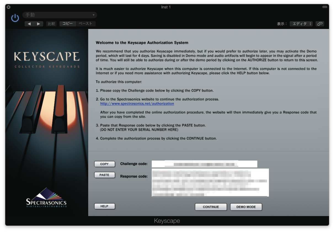Click the HELP button
Image resolution: width=334 pixels, height=232 pixels.
[x=105, y=206]
